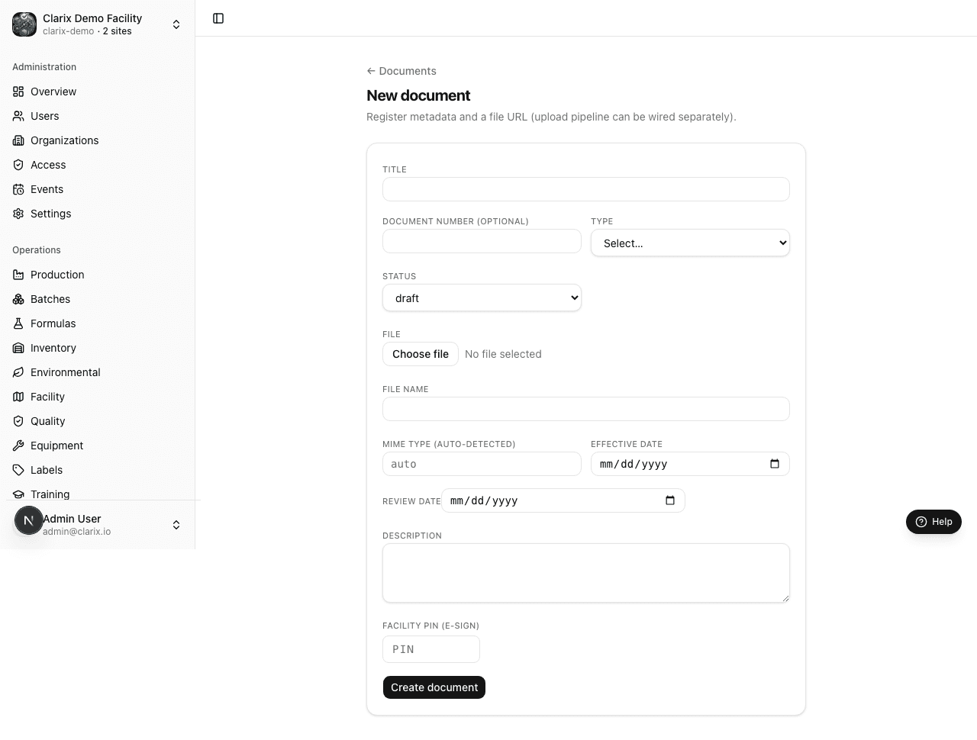Click the Description resize handle

tap(785, 598)
